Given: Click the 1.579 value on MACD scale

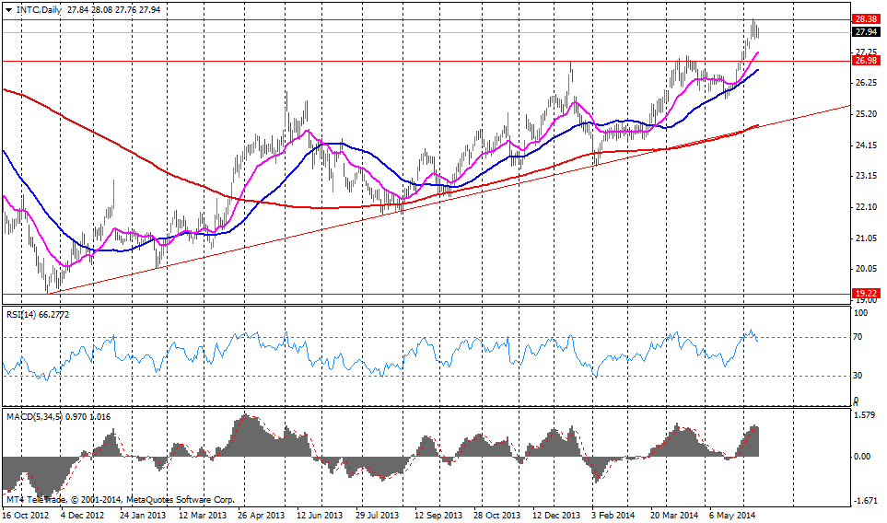Looking at the screenshot, I should pyautogui.click(x=863, y=415).
